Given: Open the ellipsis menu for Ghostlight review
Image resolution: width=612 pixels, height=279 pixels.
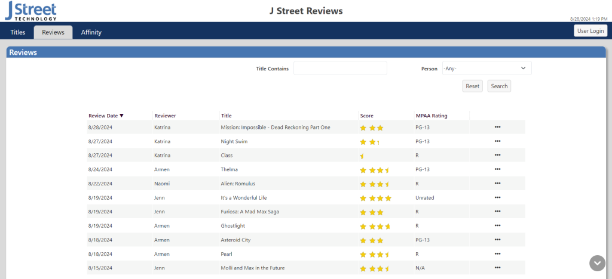Looking at the screenshot, I should [x=497, y=225].
